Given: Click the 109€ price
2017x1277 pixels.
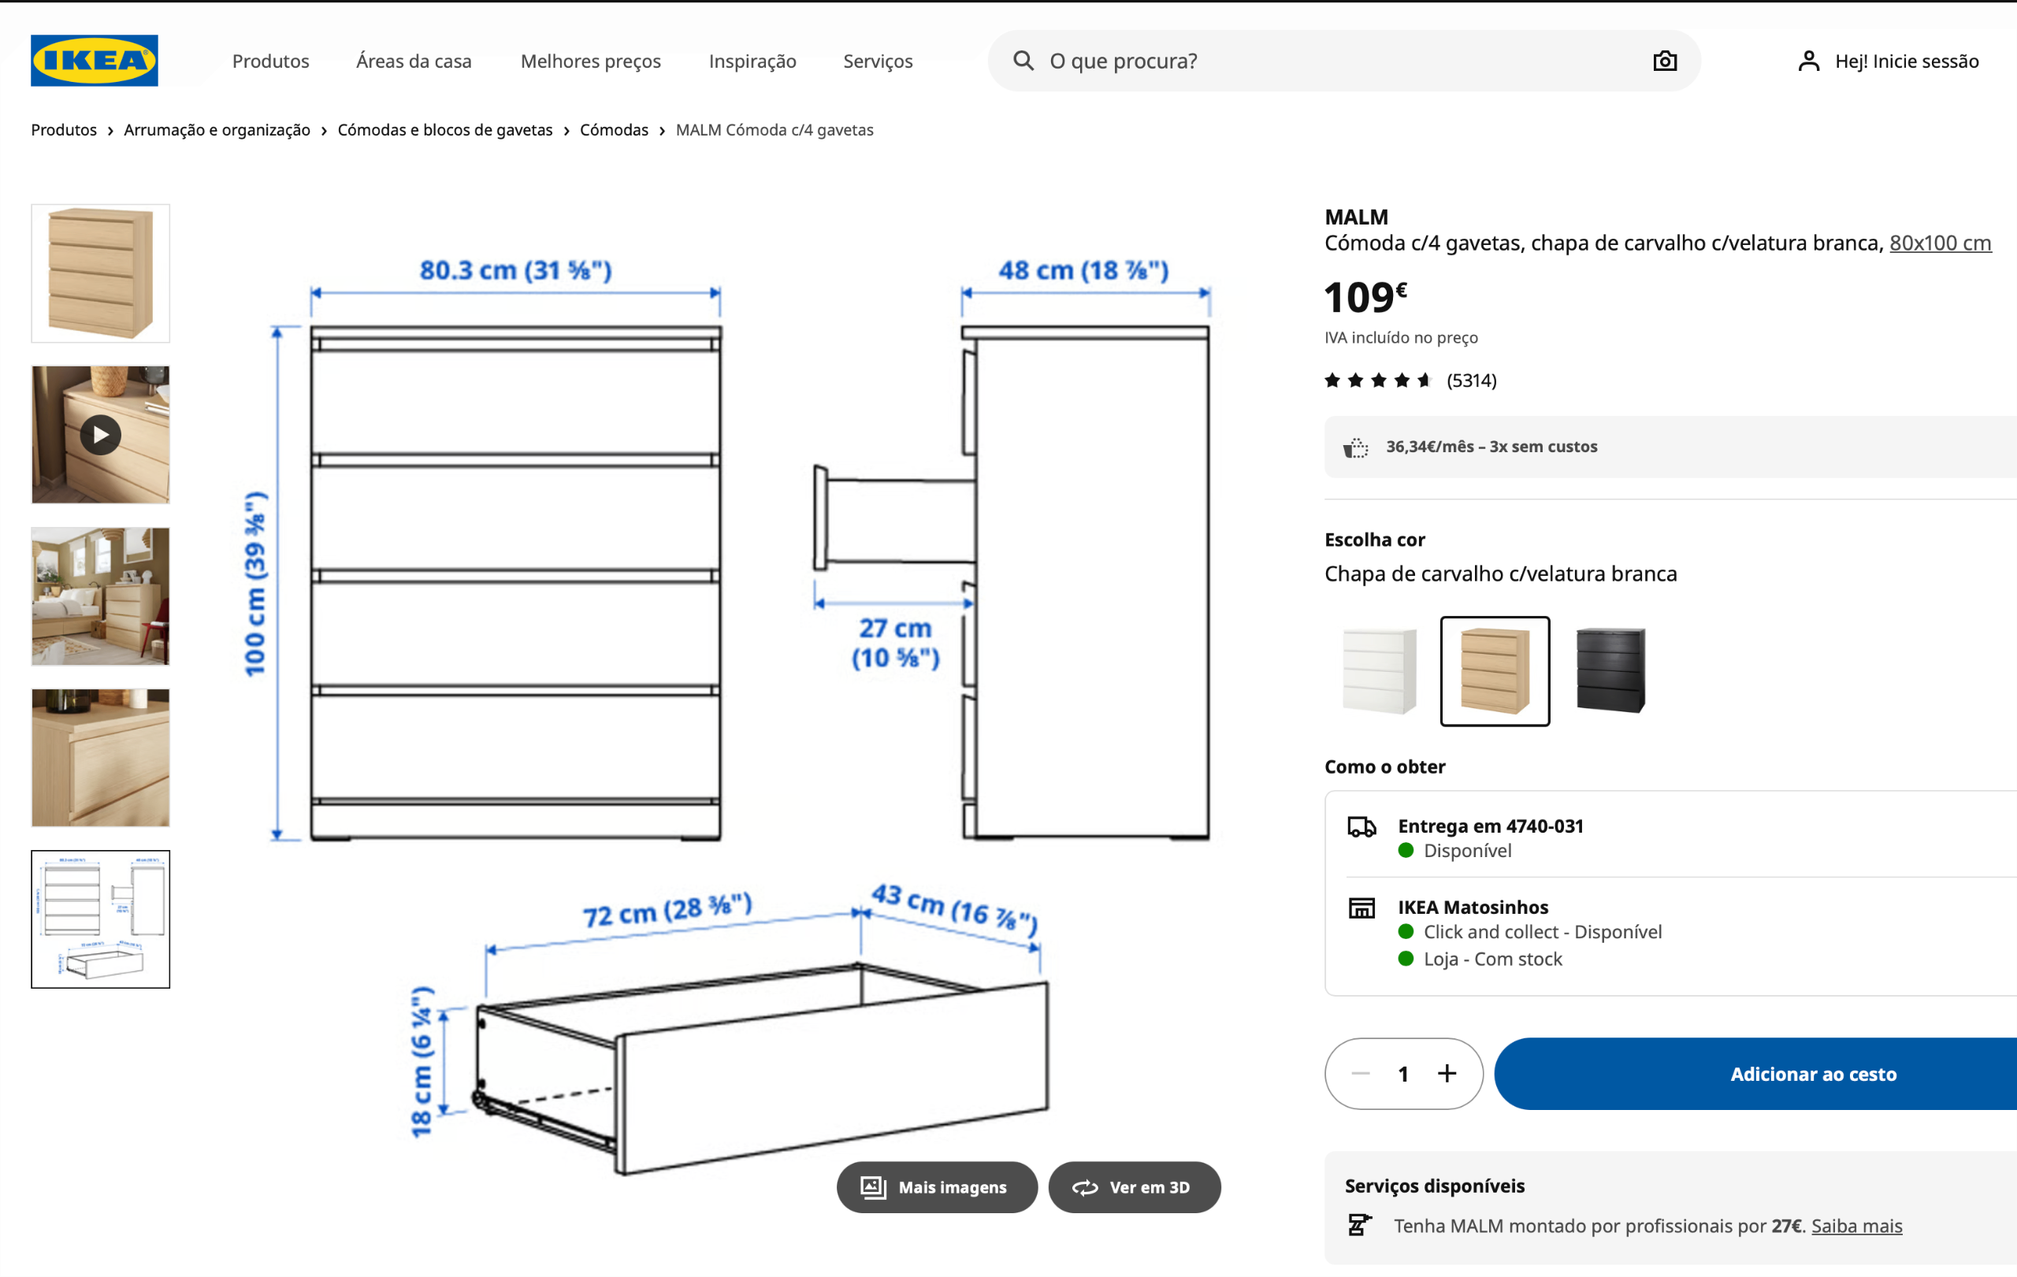Looking at the screenshot, I should (1365, 297).
